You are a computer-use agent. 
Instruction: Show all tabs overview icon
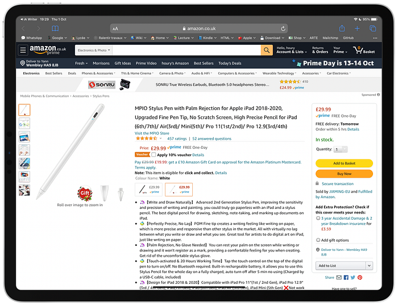coord(372,28)
